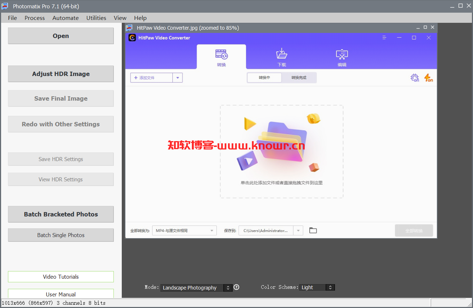Toggle the lightning speed boost icon
The width and height of the screenshot is (473, 308).
coord(428,78)
